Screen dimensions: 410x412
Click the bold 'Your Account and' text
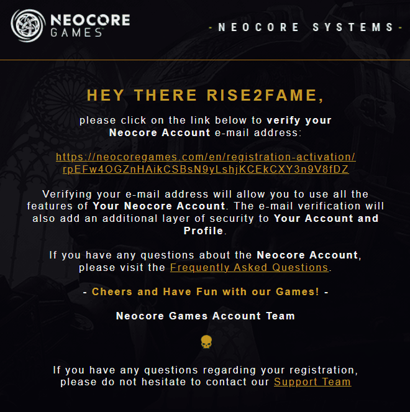pos(326,218)
